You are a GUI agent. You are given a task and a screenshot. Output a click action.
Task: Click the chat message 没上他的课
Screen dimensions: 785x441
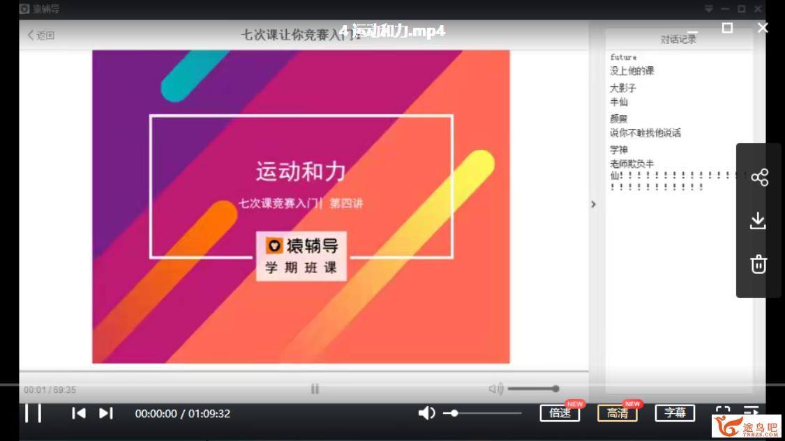click(x=631, y=71)
